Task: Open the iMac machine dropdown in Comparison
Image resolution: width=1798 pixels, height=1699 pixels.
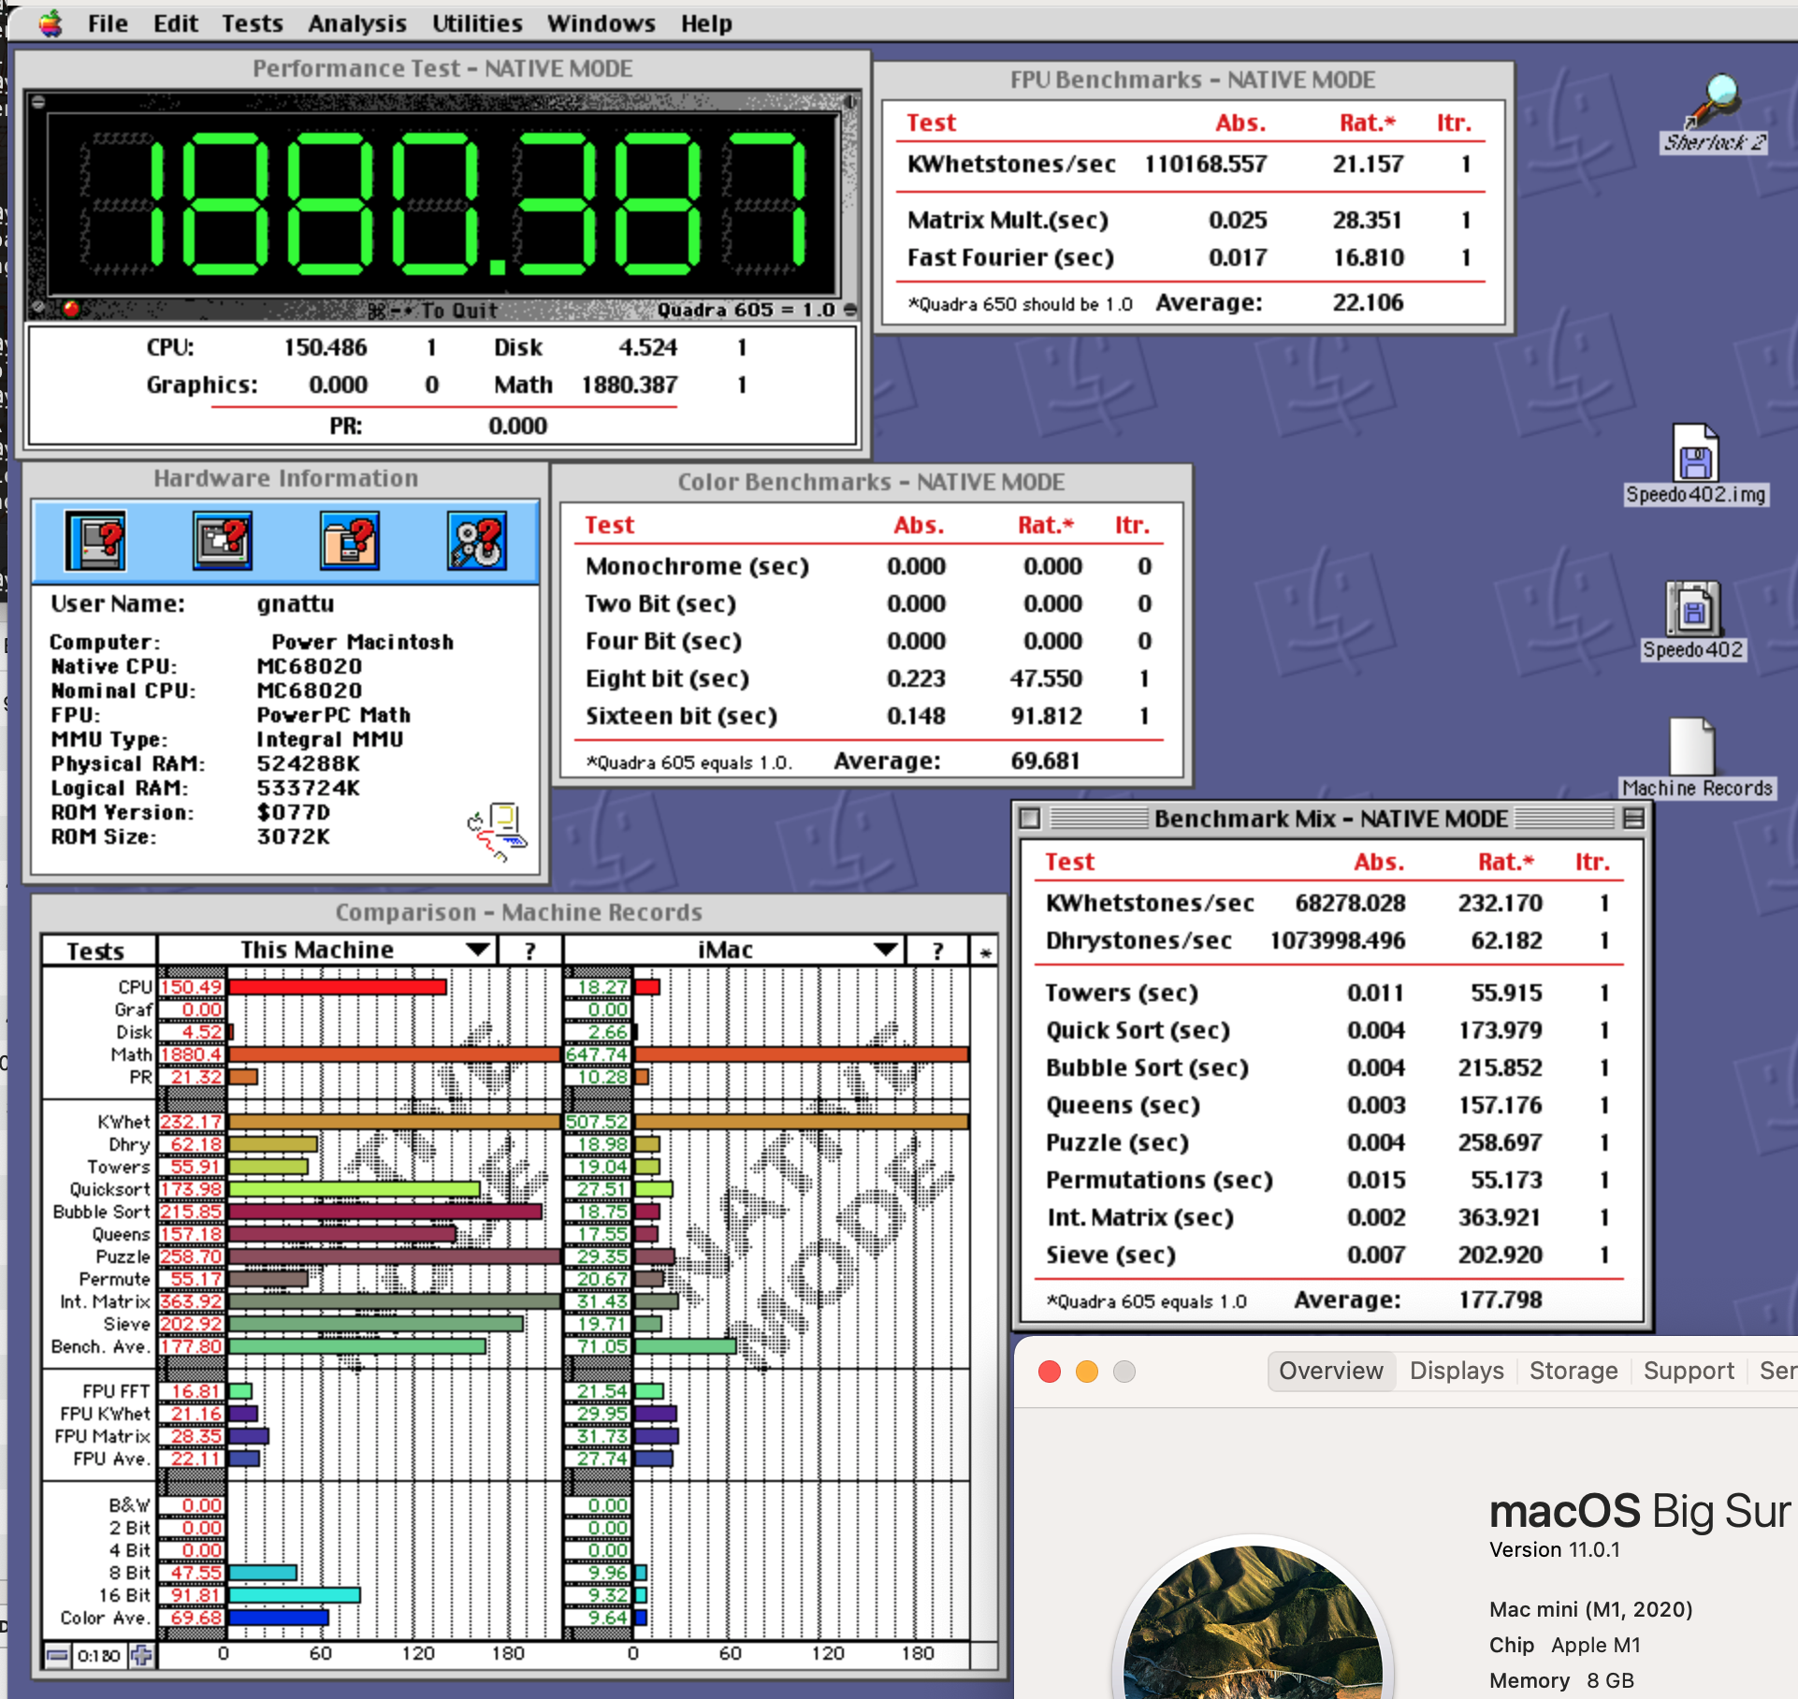Action: coord(885,950)
